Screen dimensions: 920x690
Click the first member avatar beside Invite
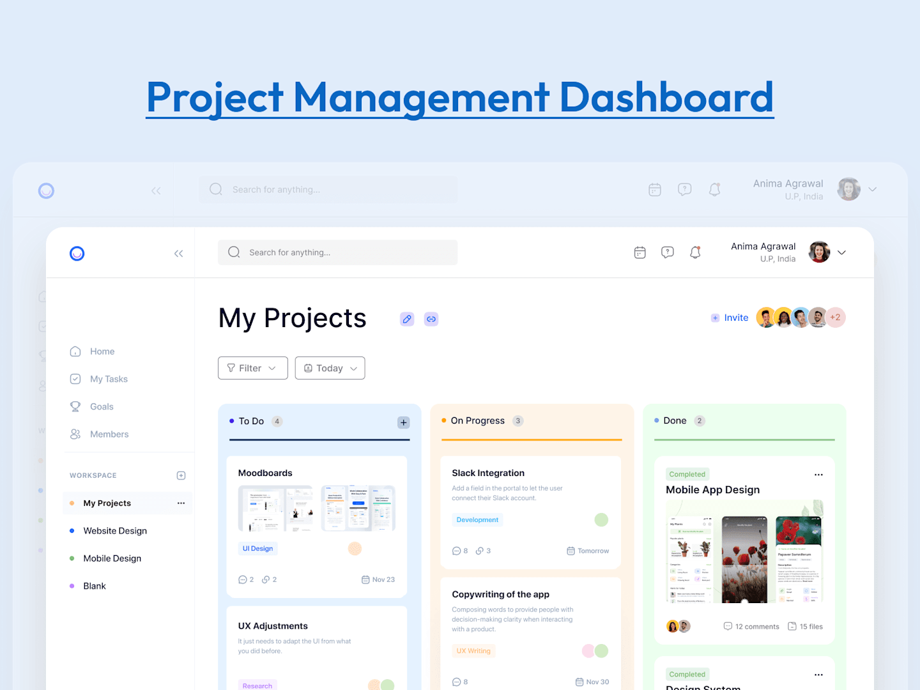click(765, 318)
